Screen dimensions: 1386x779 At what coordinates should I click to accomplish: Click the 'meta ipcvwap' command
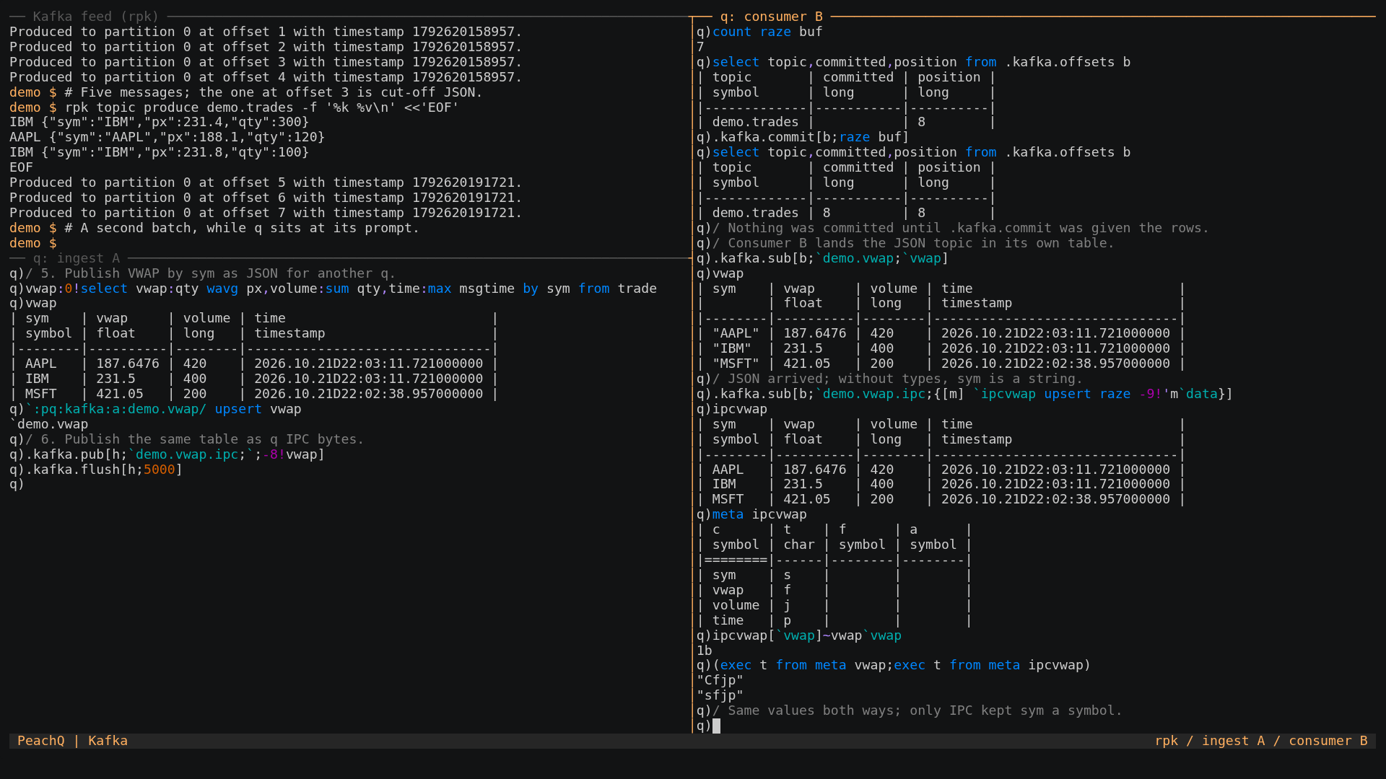click(751, 514)
